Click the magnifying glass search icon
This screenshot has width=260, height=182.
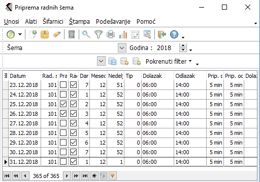86,34
